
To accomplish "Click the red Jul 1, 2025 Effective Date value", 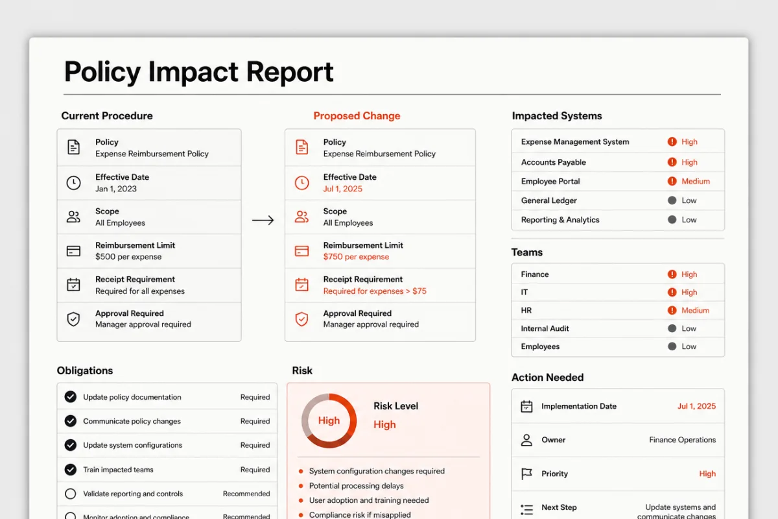I will [x=343, y=189].
